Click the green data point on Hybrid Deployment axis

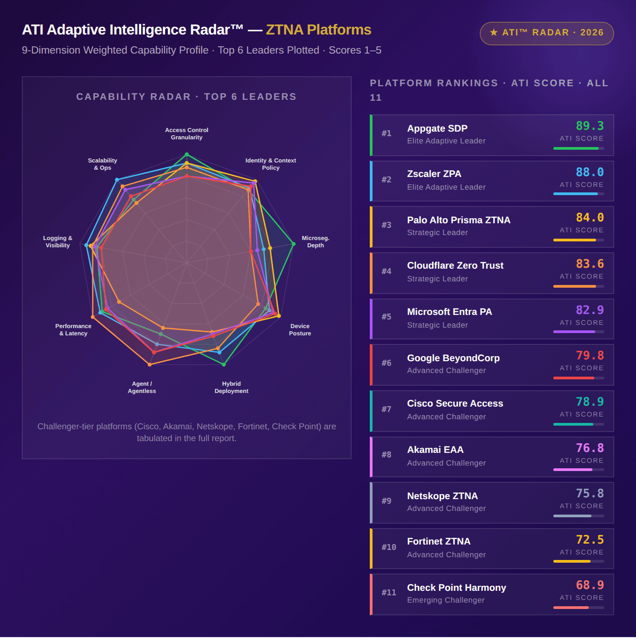point(224,364)
